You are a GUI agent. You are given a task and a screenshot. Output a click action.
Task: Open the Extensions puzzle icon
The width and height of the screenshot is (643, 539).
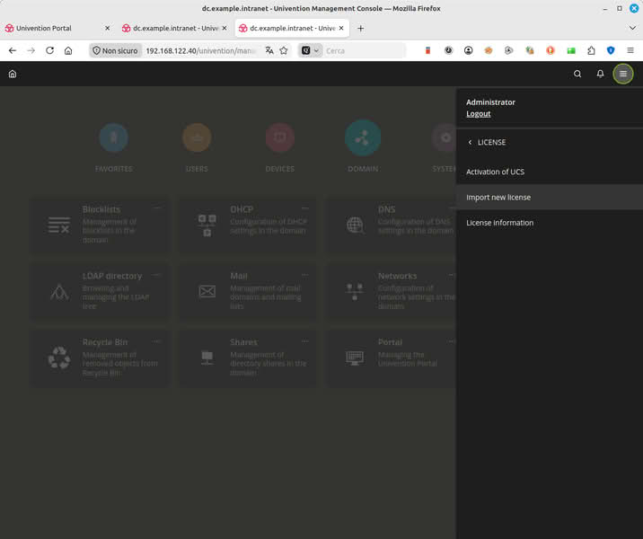click(591, 50)
